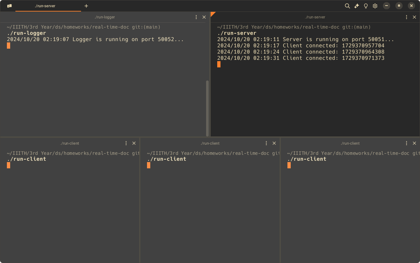
Task: Maximize the terminal window
Action: (x=399, y=6)
